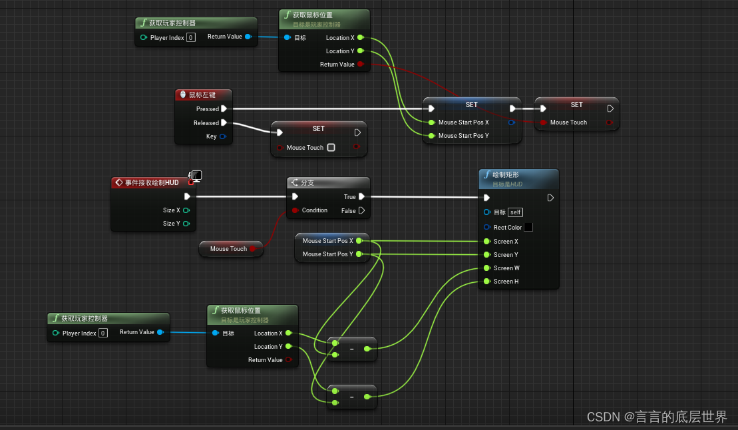Select the Key output pin on the mouse event
The width and height of the screenshot is (738, 430).
pyautogui.click(x=222, y=136)
